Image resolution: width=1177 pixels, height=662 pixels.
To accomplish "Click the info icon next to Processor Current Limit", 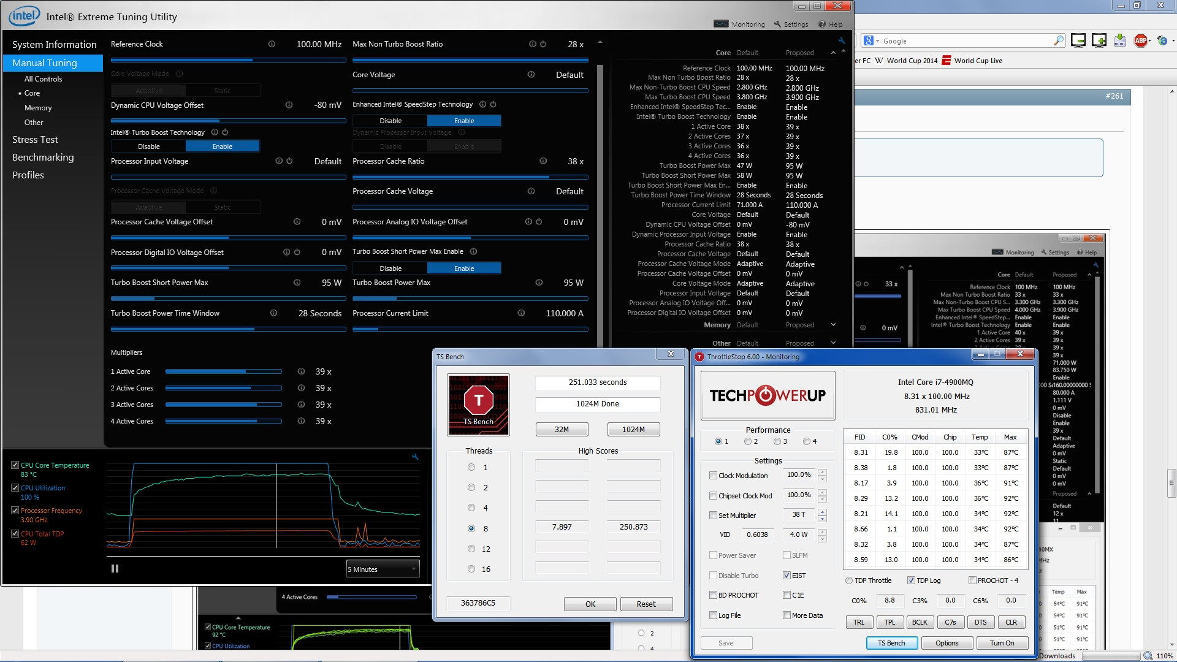I will pyautogui.click(x=521, y=313).
